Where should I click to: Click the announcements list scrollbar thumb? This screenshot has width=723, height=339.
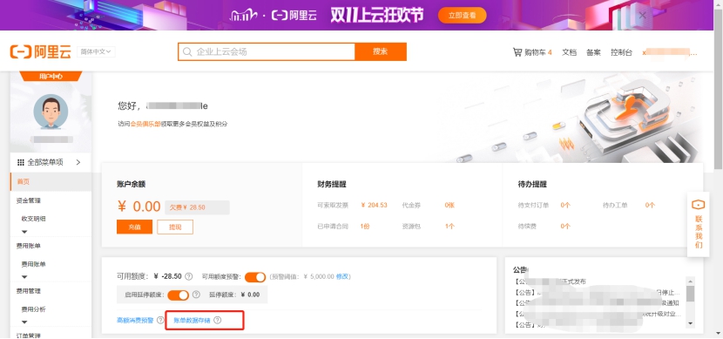tap(690, 294)
